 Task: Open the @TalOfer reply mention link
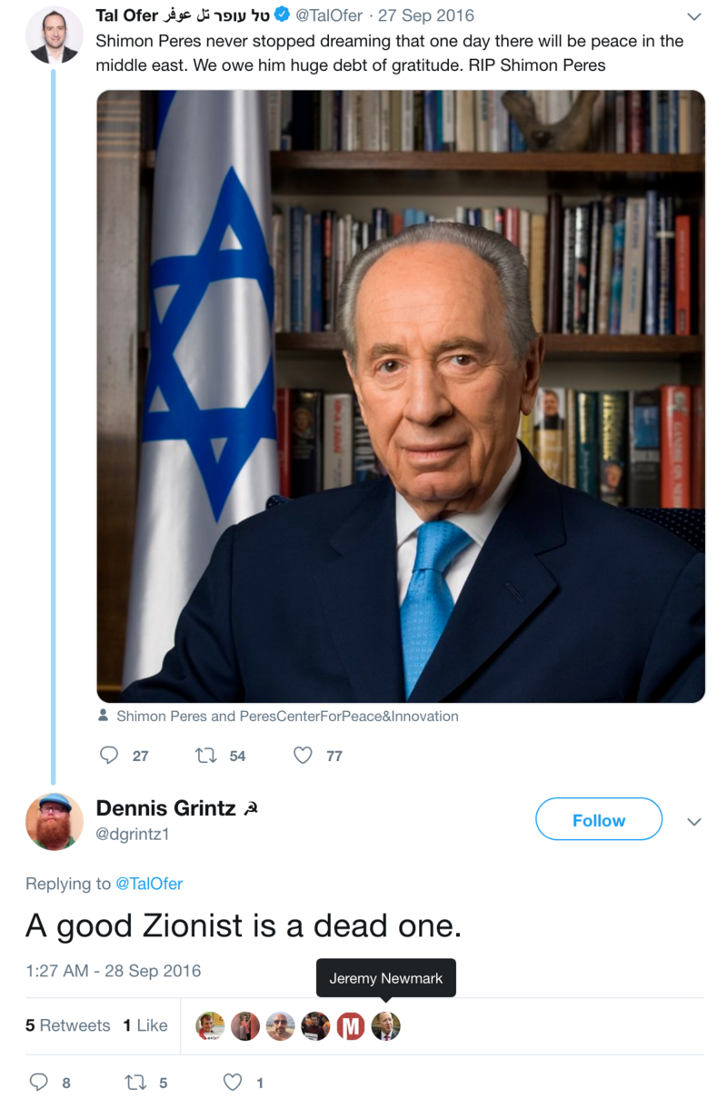[149, 884]
